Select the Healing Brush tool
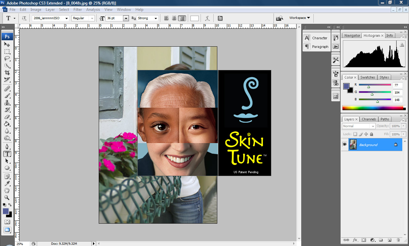The image size is (409, 246). point(7,88)
